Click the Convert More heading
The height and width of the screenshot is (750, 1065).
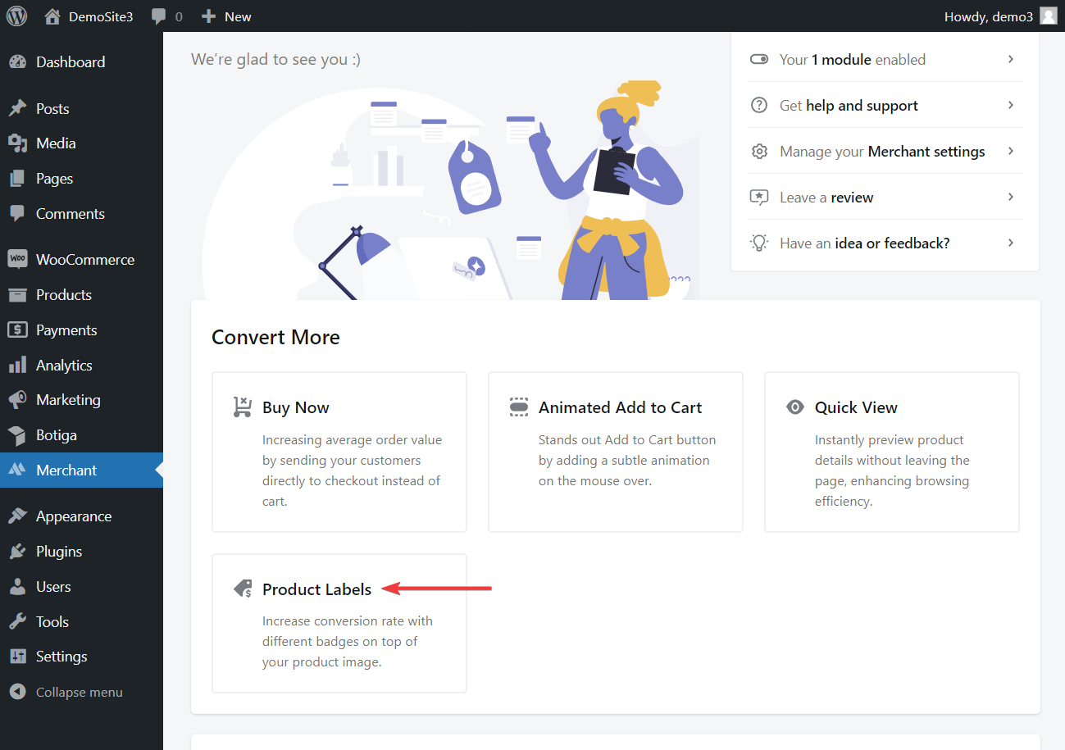275,338
